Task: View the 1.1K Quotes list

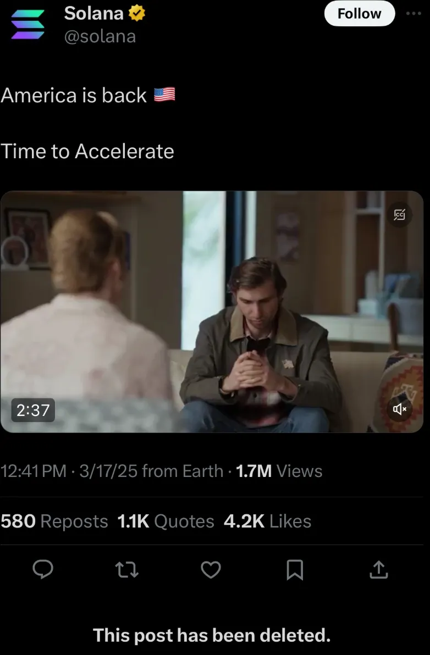Action: click(166, 521)
